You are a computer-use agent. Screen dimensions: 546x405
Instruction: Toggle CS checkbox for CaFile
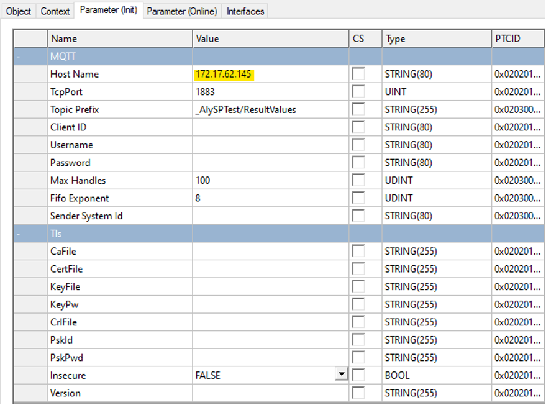click(x=358, y=251)
